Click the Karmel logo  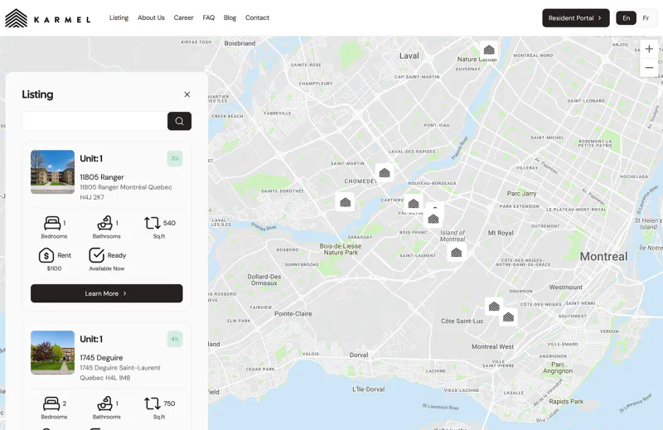coord(48,18)
